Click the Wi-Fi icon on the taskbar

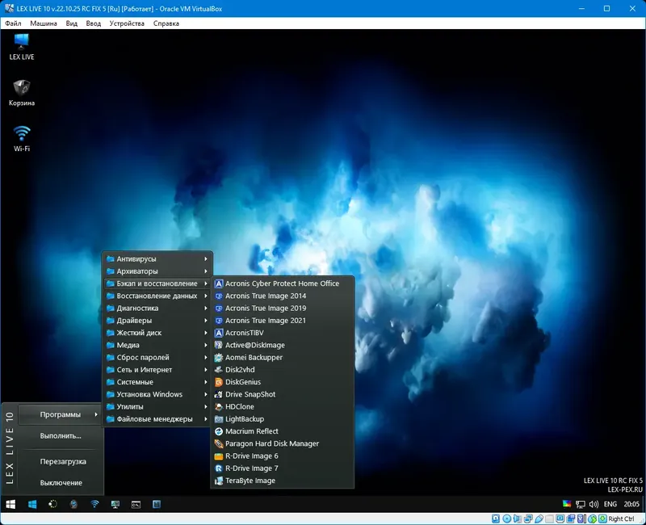point(94,504)
